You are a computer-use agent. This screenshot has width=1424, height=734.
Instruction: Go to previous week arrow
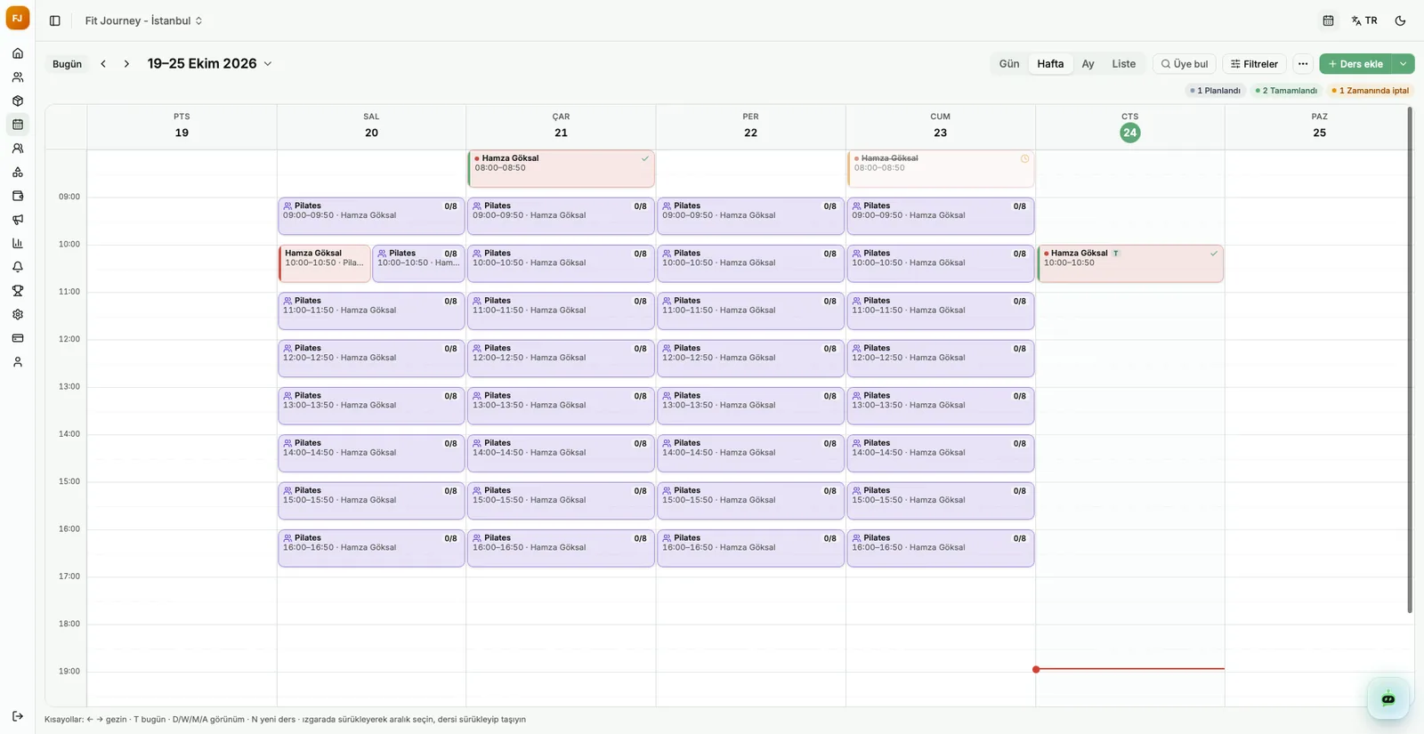point(103,64)
